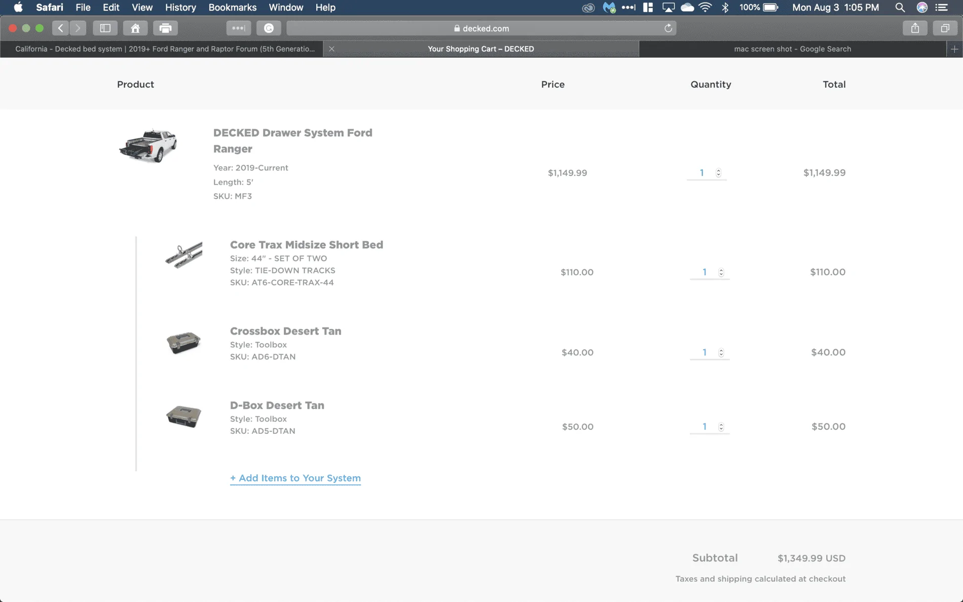Open the Wi-Fi status menu
Image resolution: width=963 pixels, height=602 pixels.
pyautogui.click(x=705, y=8)
